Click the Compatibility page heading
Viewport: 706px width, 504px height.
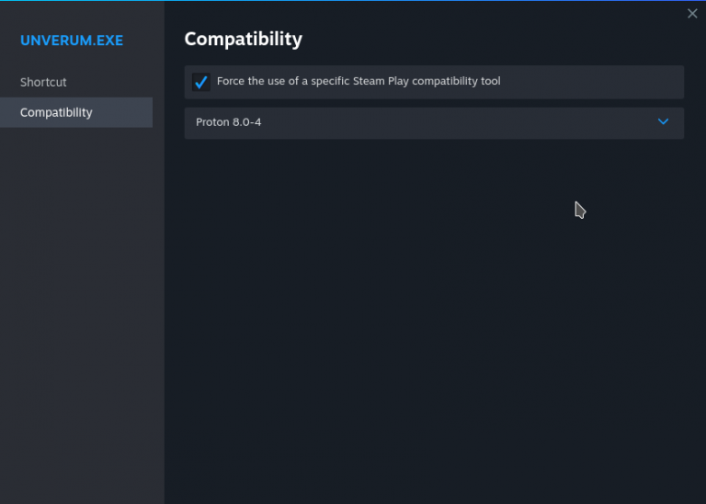tap(243, 39)
